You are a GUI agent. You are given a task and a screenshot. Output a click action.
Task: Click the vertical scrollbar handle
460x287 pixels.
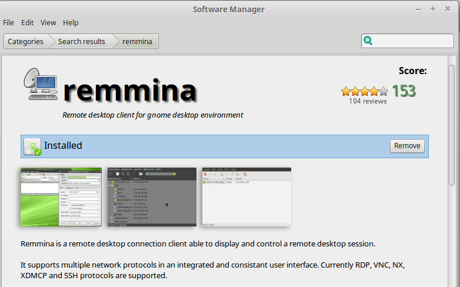coord(452,125)
